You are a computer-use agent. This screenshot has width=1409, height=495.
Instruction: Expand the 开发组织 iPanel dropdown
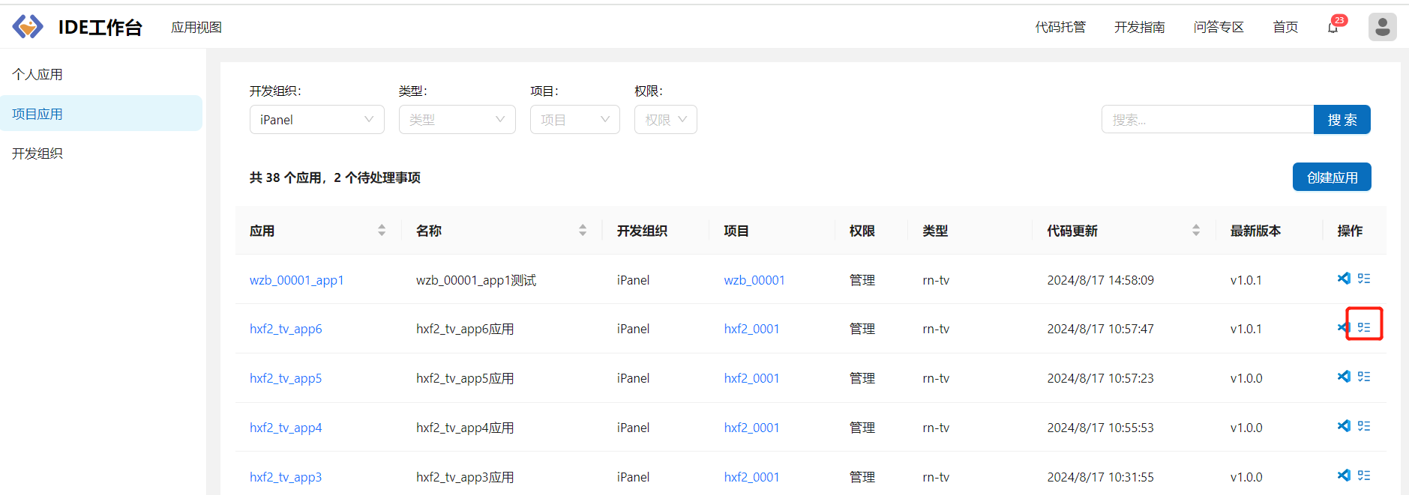pyautogui.click(x=316, y=120)
